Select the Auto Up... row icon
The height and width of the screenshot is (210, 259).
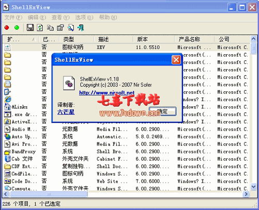(x=7, y=137)
